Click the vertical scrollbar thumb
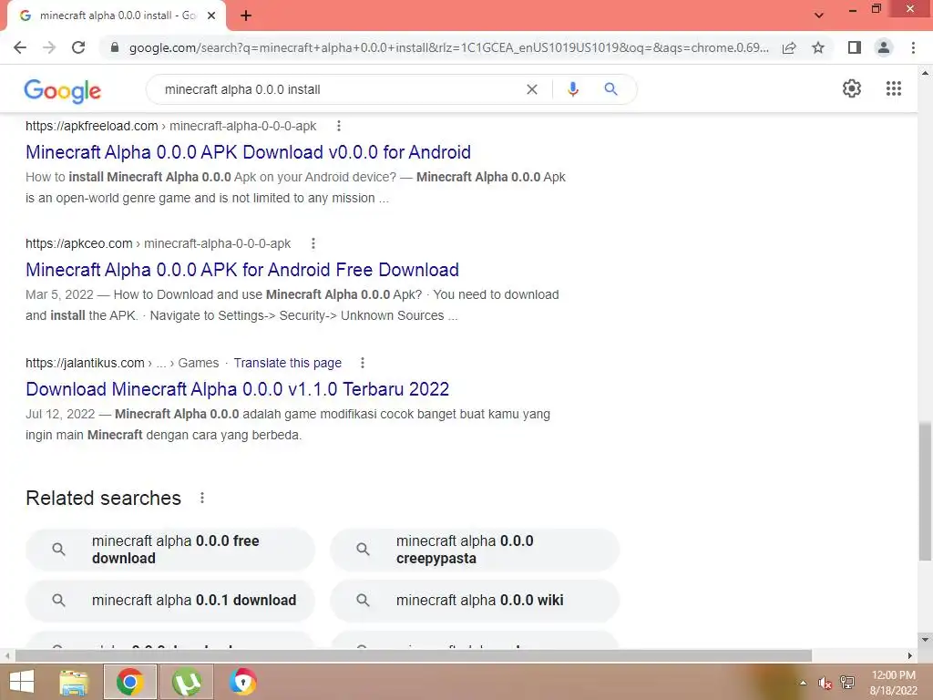Viewport: 933px width, 700px height. [925, 491]
